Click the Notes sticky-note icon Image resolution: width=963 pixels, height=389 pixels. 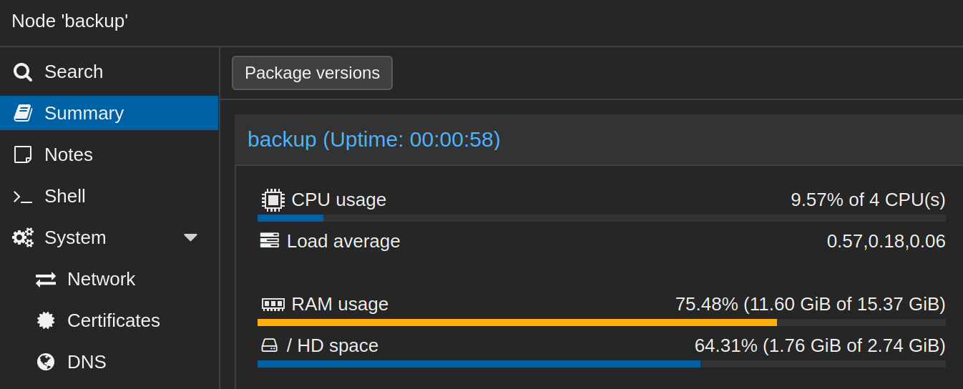tap(23, 154)
